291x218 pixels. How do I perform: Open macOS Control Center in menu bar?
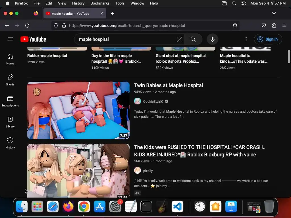pyautogui.click(x=244, y=3)
